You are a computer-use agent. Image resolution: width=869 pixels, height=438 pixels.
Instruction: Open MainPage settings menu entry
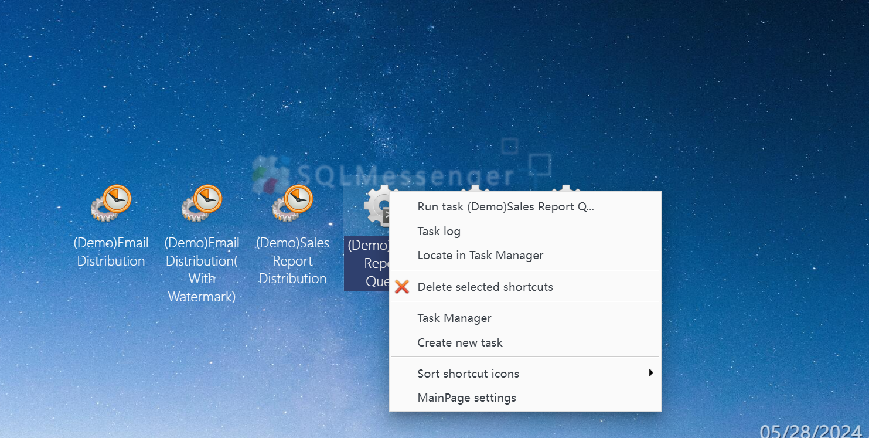pos(525,398)
